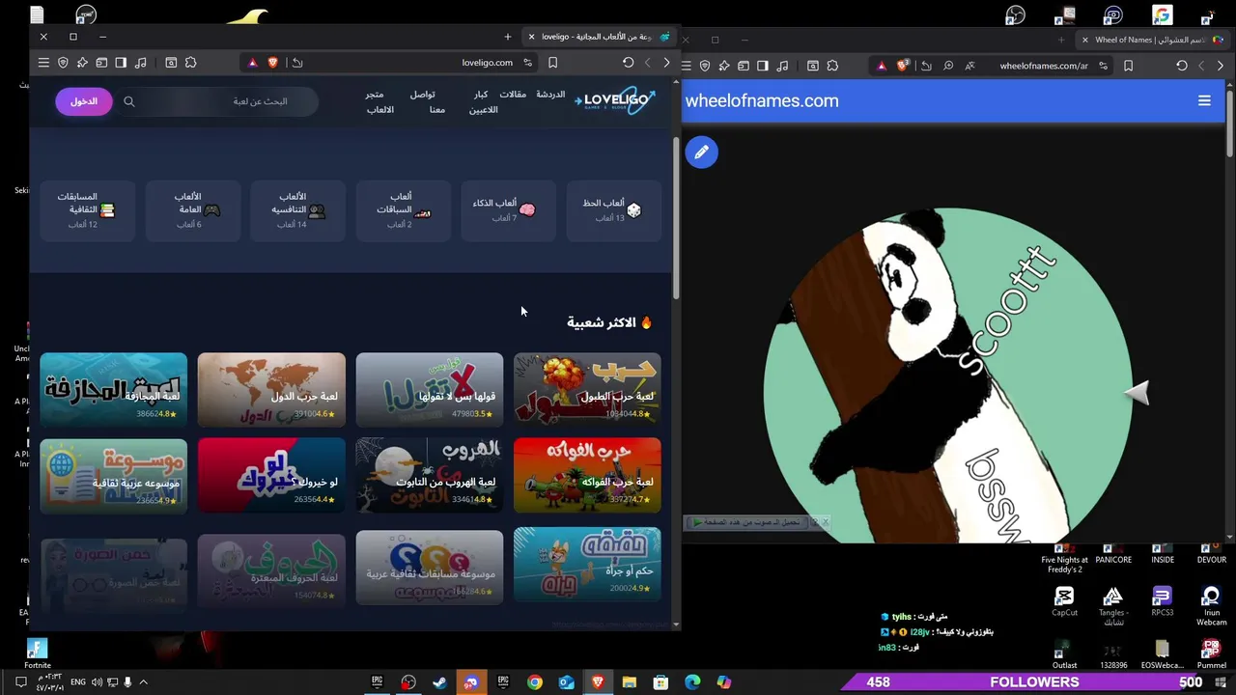Click the LOVELIGO logo
The height and width of the screenshot is (695, 1236).
point(615,100)
